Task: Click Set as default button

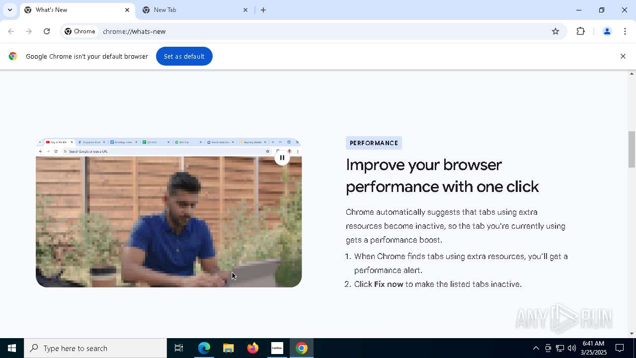Action: 184,56
